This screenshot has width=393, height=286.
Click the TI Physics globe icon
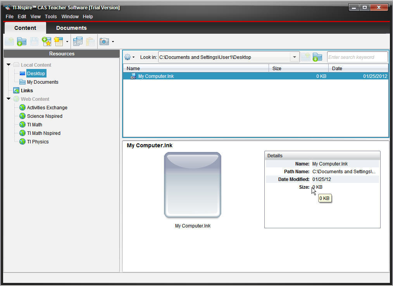click(22, 141)
